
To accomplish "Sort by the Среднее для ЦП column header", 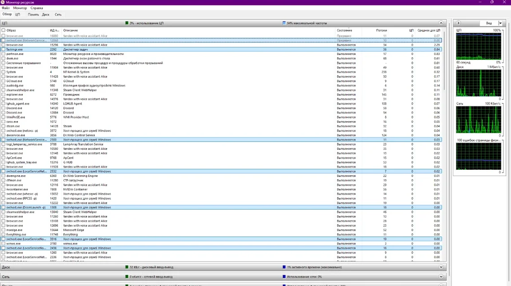I will [430, 30].
